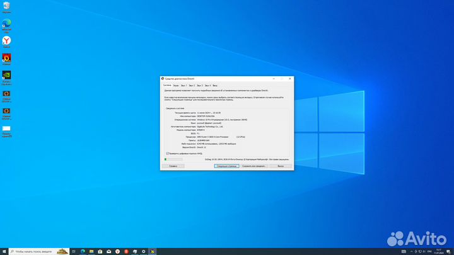Screen dimensions: 454x255
Task: Focus the taskbar search box
Action: click(39, 251)
